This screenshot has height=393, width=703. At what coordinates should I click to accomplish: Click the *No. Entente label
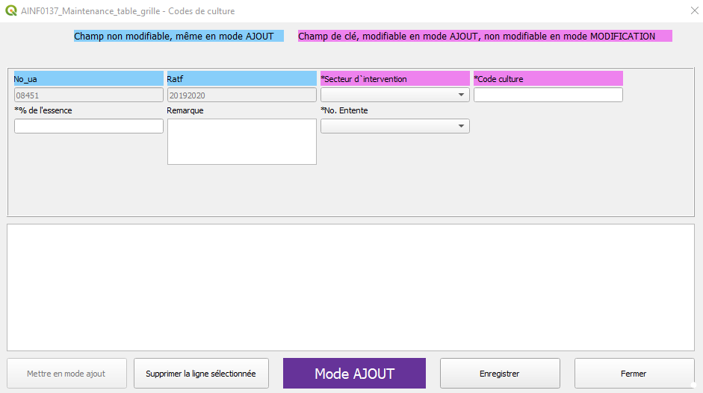344,110
